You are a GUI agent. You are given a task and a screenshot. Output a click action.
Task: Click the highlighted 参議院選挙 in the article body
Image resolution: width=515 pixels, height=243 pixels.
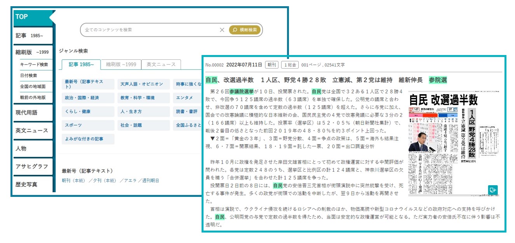[242, 92]
